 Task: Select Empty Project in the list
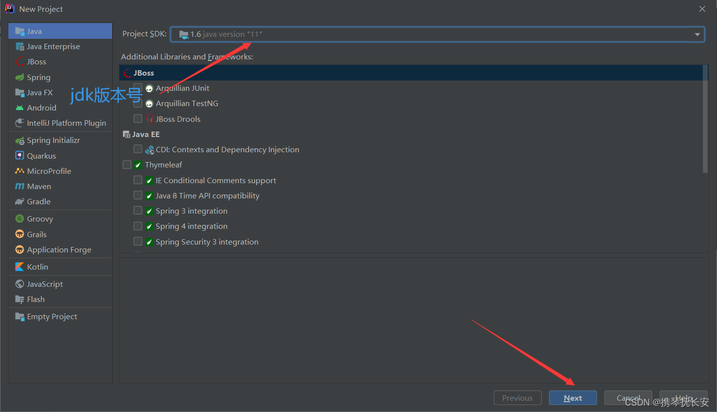point(60,317)
